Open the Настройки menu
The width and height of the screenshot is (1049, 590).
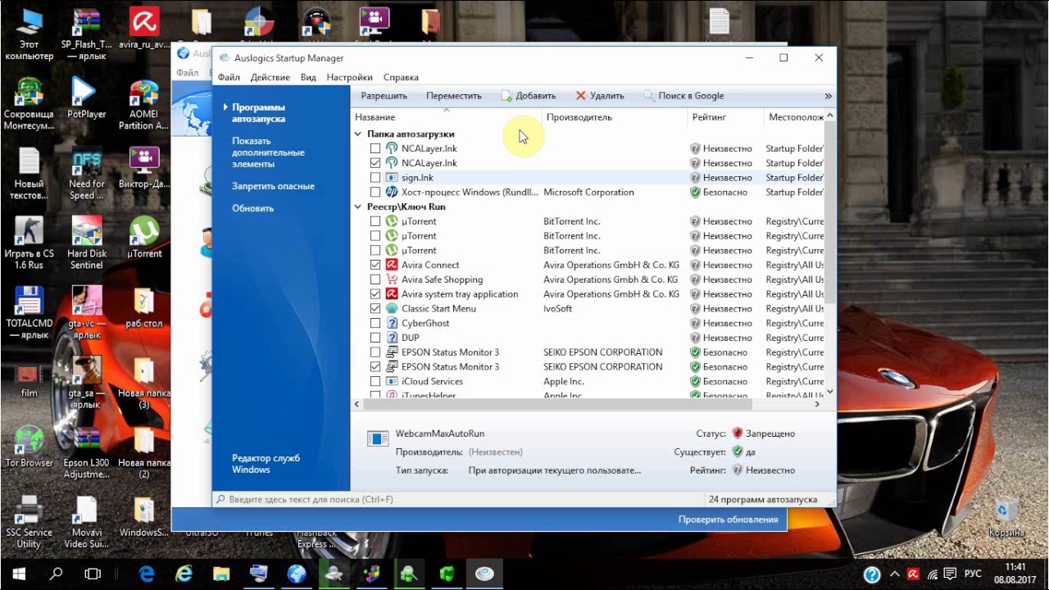349,77
